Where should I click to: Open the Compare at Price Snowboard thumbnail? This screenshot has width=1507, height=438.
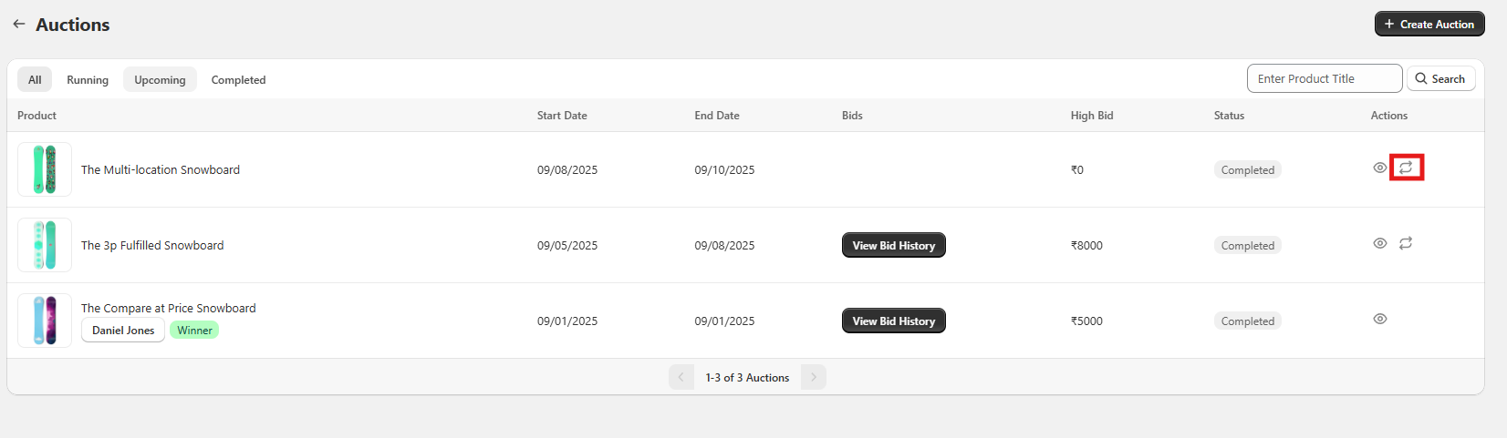[x=45, y=321]
